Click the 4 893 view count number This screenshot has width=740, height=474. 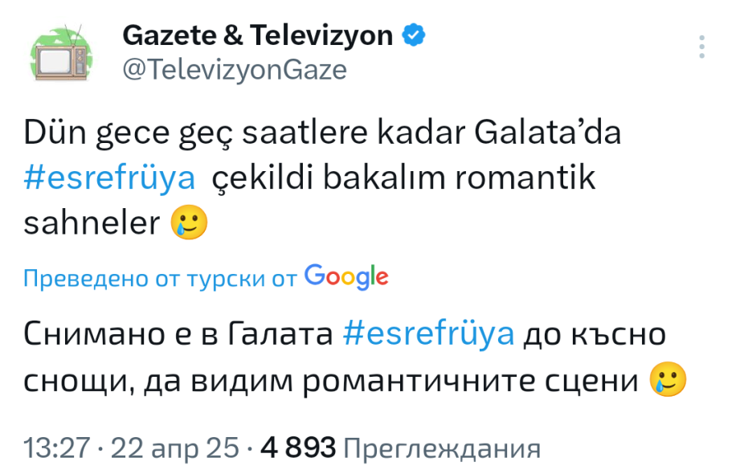(298, 447)
